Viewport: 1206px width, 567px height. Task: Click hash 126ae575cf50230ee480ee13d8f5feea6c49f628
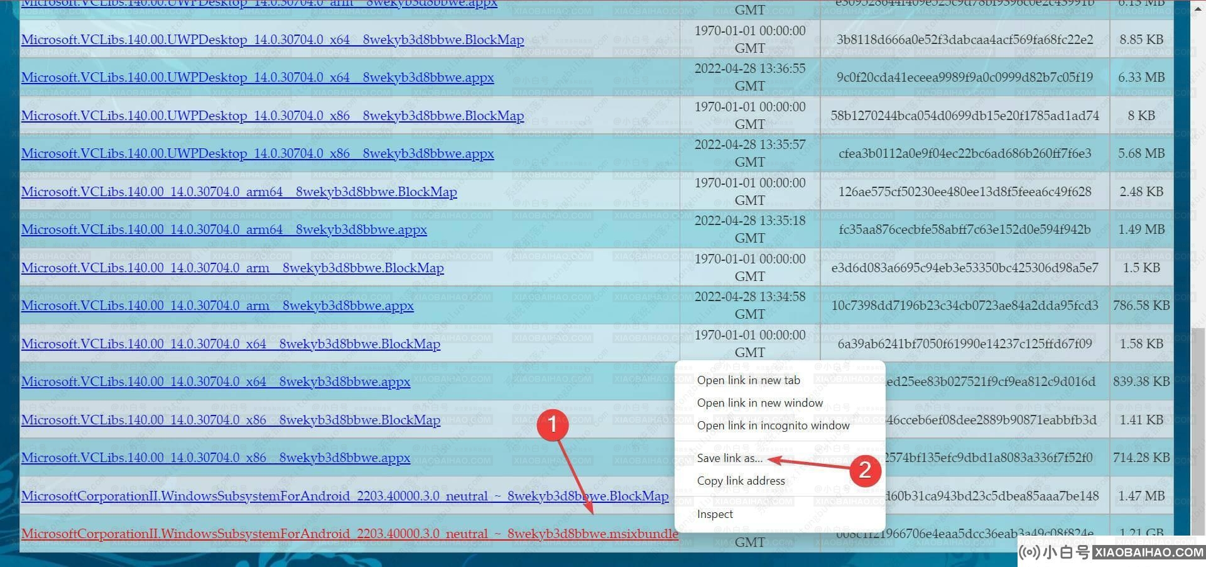(965, 192)
